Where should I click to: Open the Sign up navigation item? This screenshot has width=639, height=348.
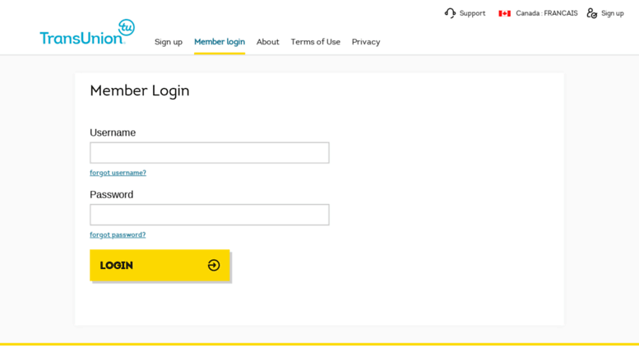(x=169, y=42)
